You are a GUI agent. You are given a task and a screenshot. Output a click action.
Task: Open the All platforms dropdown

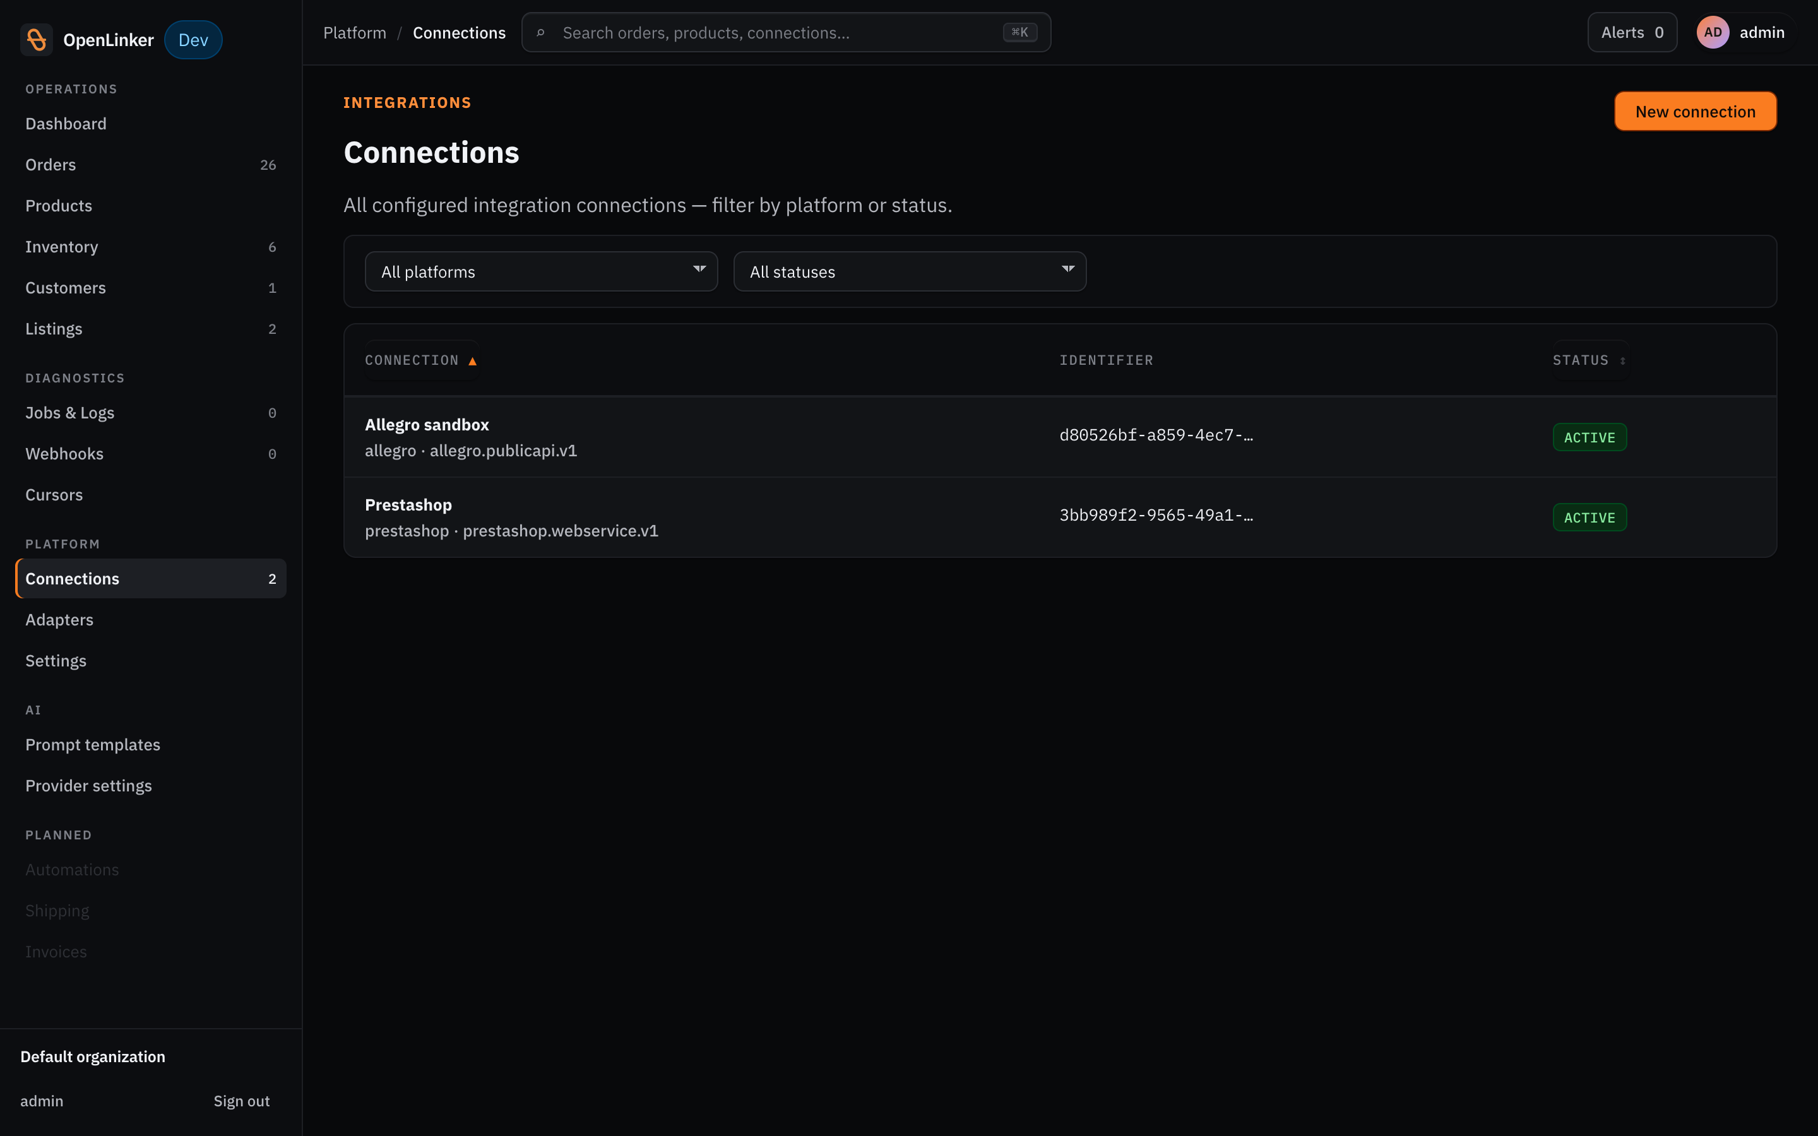(x=541, y=271)
